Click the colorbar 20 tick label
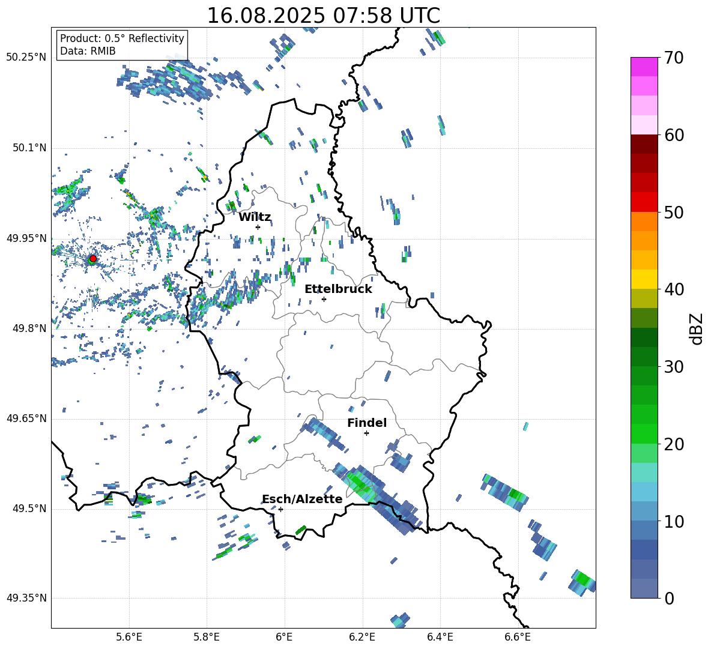 tap(674, 444)
